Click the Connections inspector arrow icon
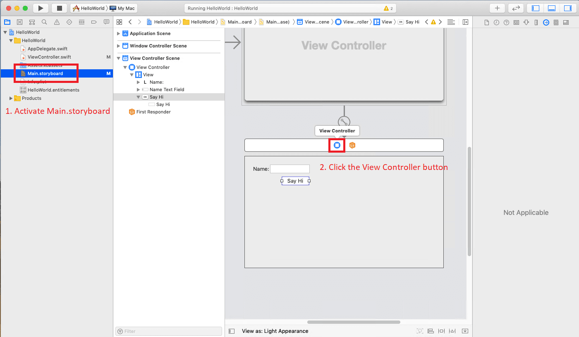 546,22
